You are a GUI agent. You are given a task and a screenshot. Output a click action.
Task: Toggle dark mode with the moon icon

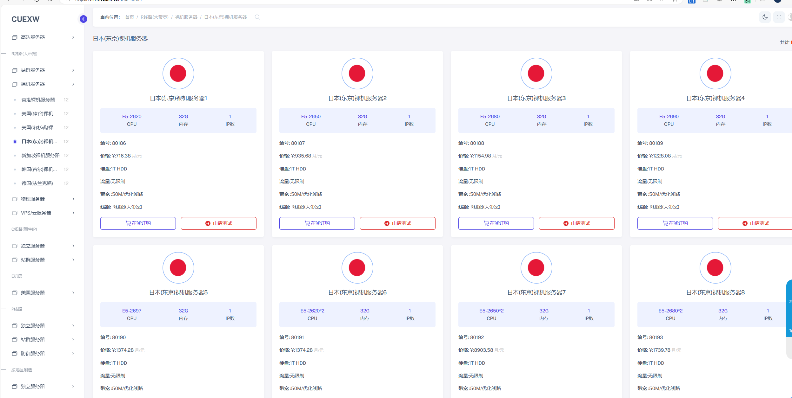point(765,17)
